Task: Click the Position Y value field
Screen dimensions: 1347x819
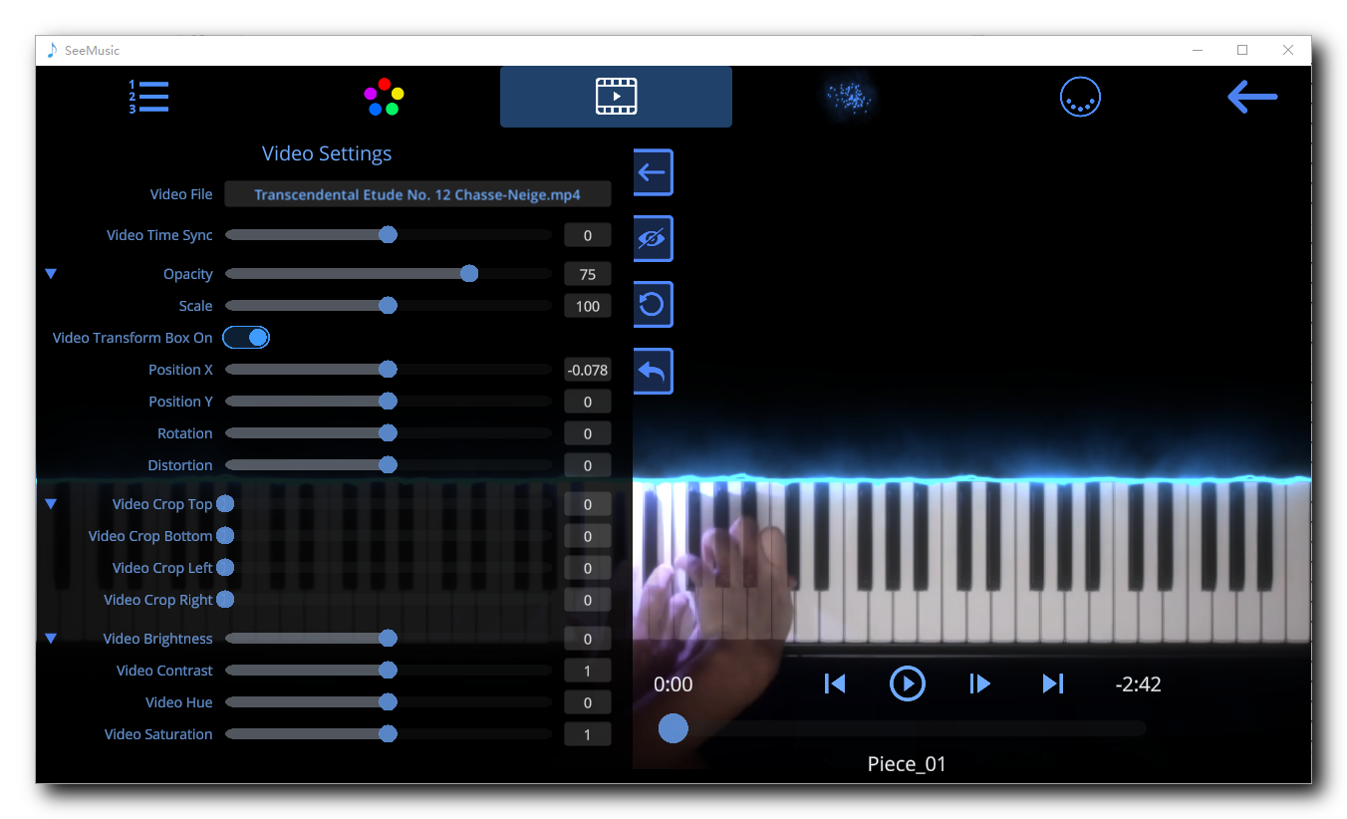Action: coord(588,402)
